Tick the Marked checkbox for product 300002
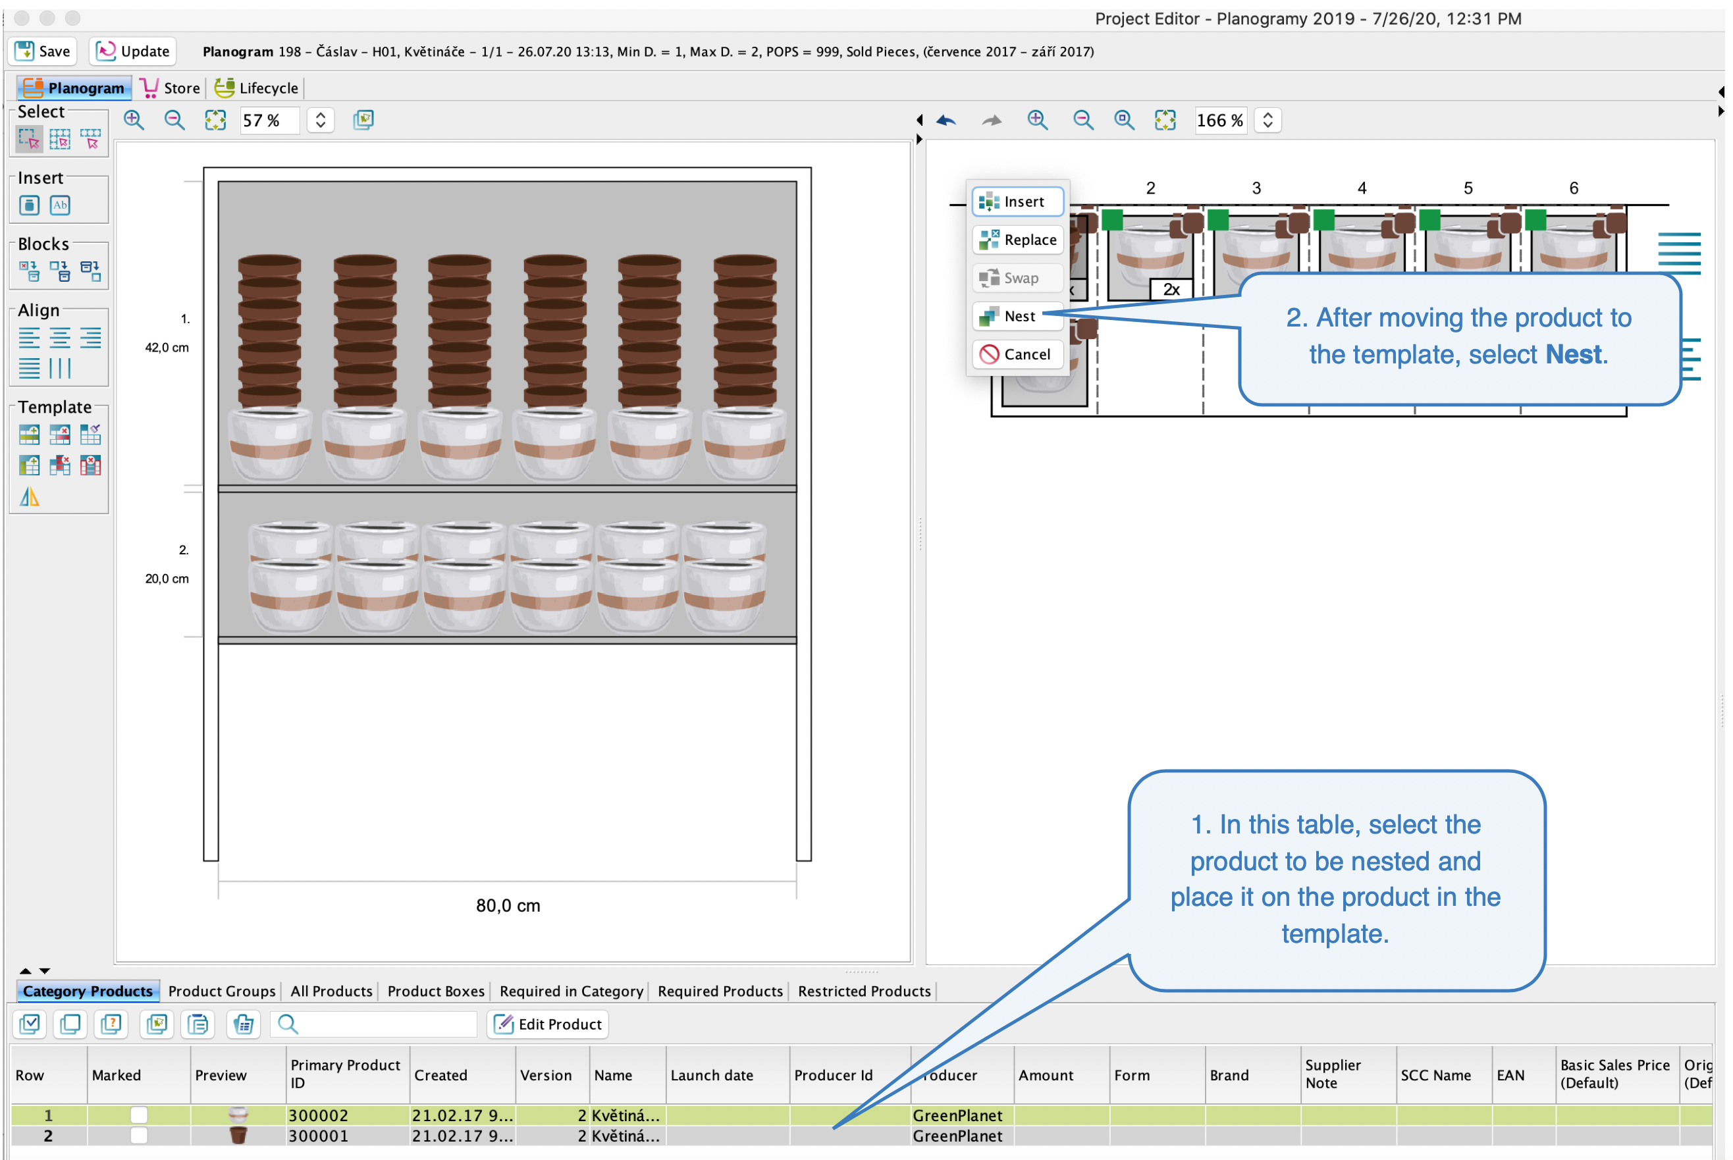This screenshot has height=1160, width=1733. (x=138, y=1115)
